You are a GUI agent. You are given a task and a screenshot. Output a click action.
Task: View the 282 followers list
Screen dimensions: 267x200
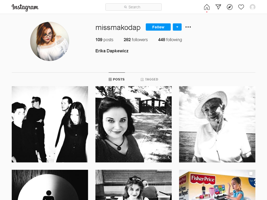click(x=136, y=40)
